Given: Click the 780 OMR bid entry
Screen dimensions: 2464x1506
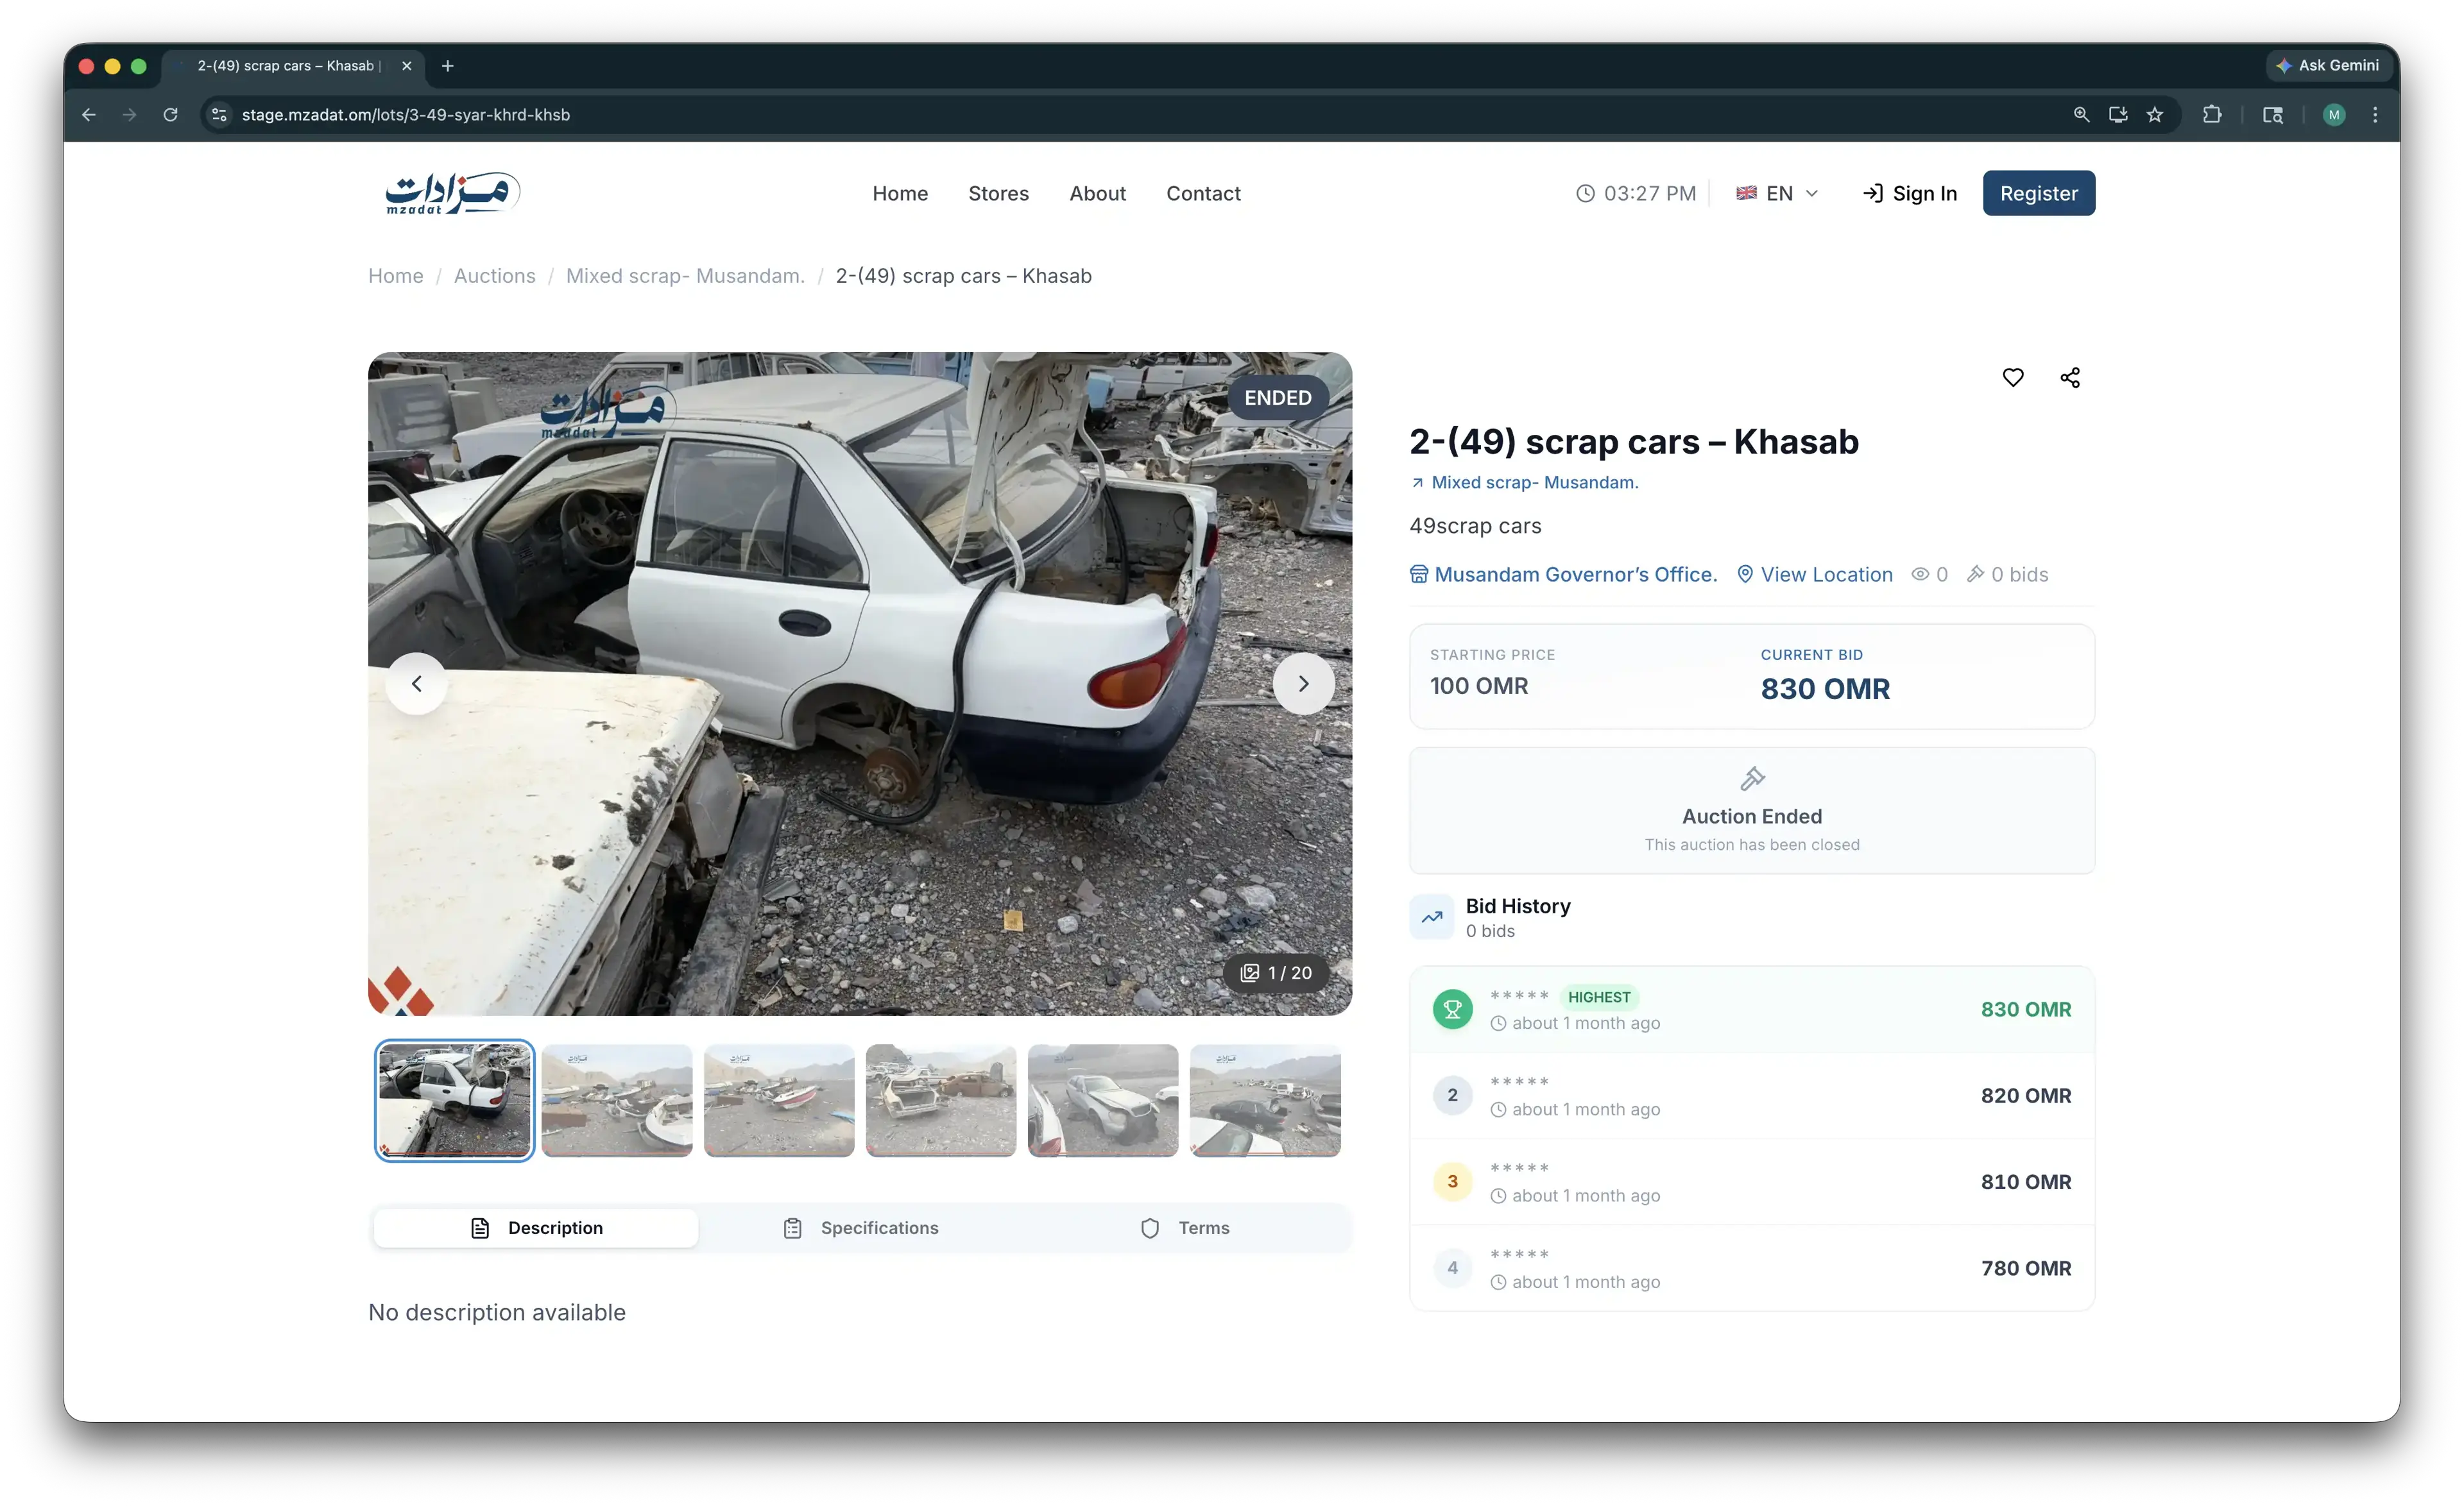Looking at the screenshot, I should [1752, 1268].
